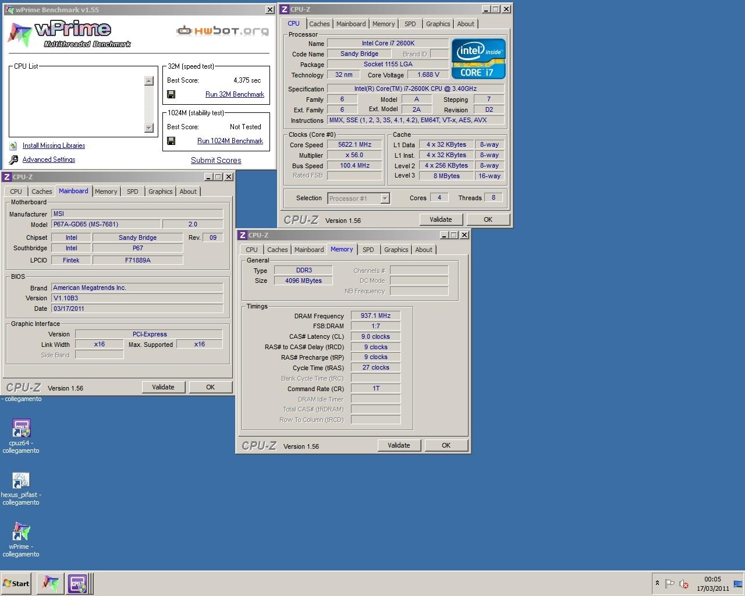Select the hexus_pifast desktop shortcut icon
745x596 pixels.
(x=21, y=480)
